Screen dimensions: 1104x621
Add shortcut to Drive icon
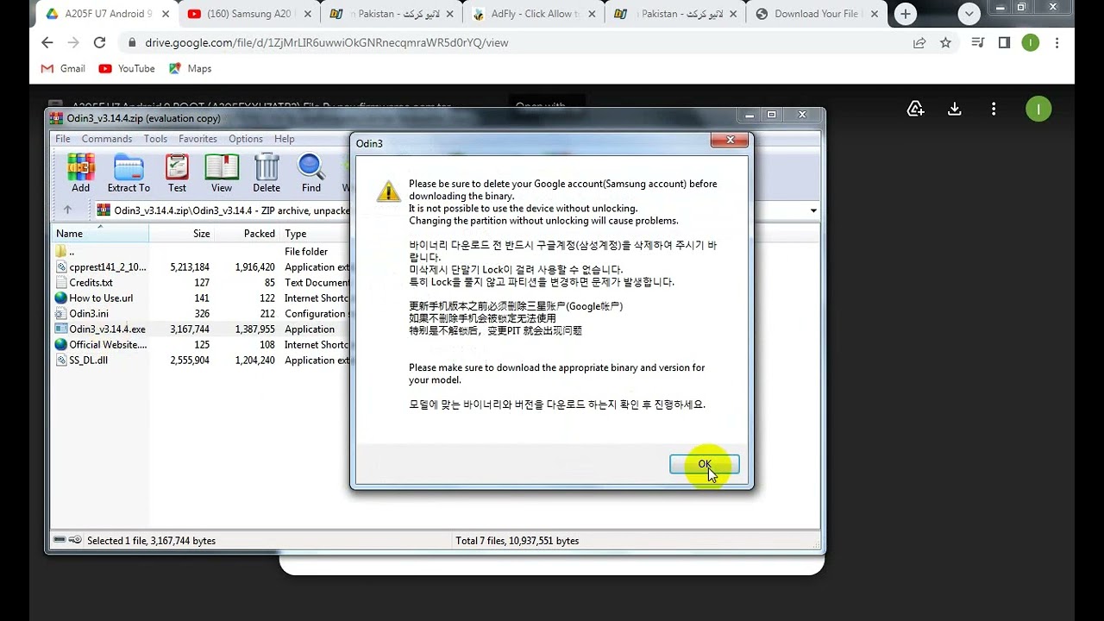[x=916, y=109]
